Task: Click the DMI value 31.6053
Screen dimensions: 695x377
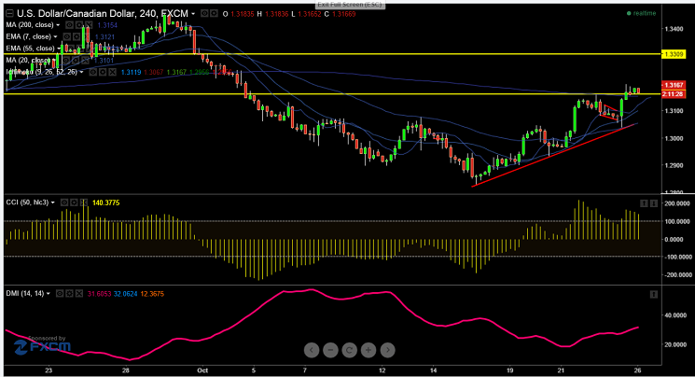Action: coord(99,294)
